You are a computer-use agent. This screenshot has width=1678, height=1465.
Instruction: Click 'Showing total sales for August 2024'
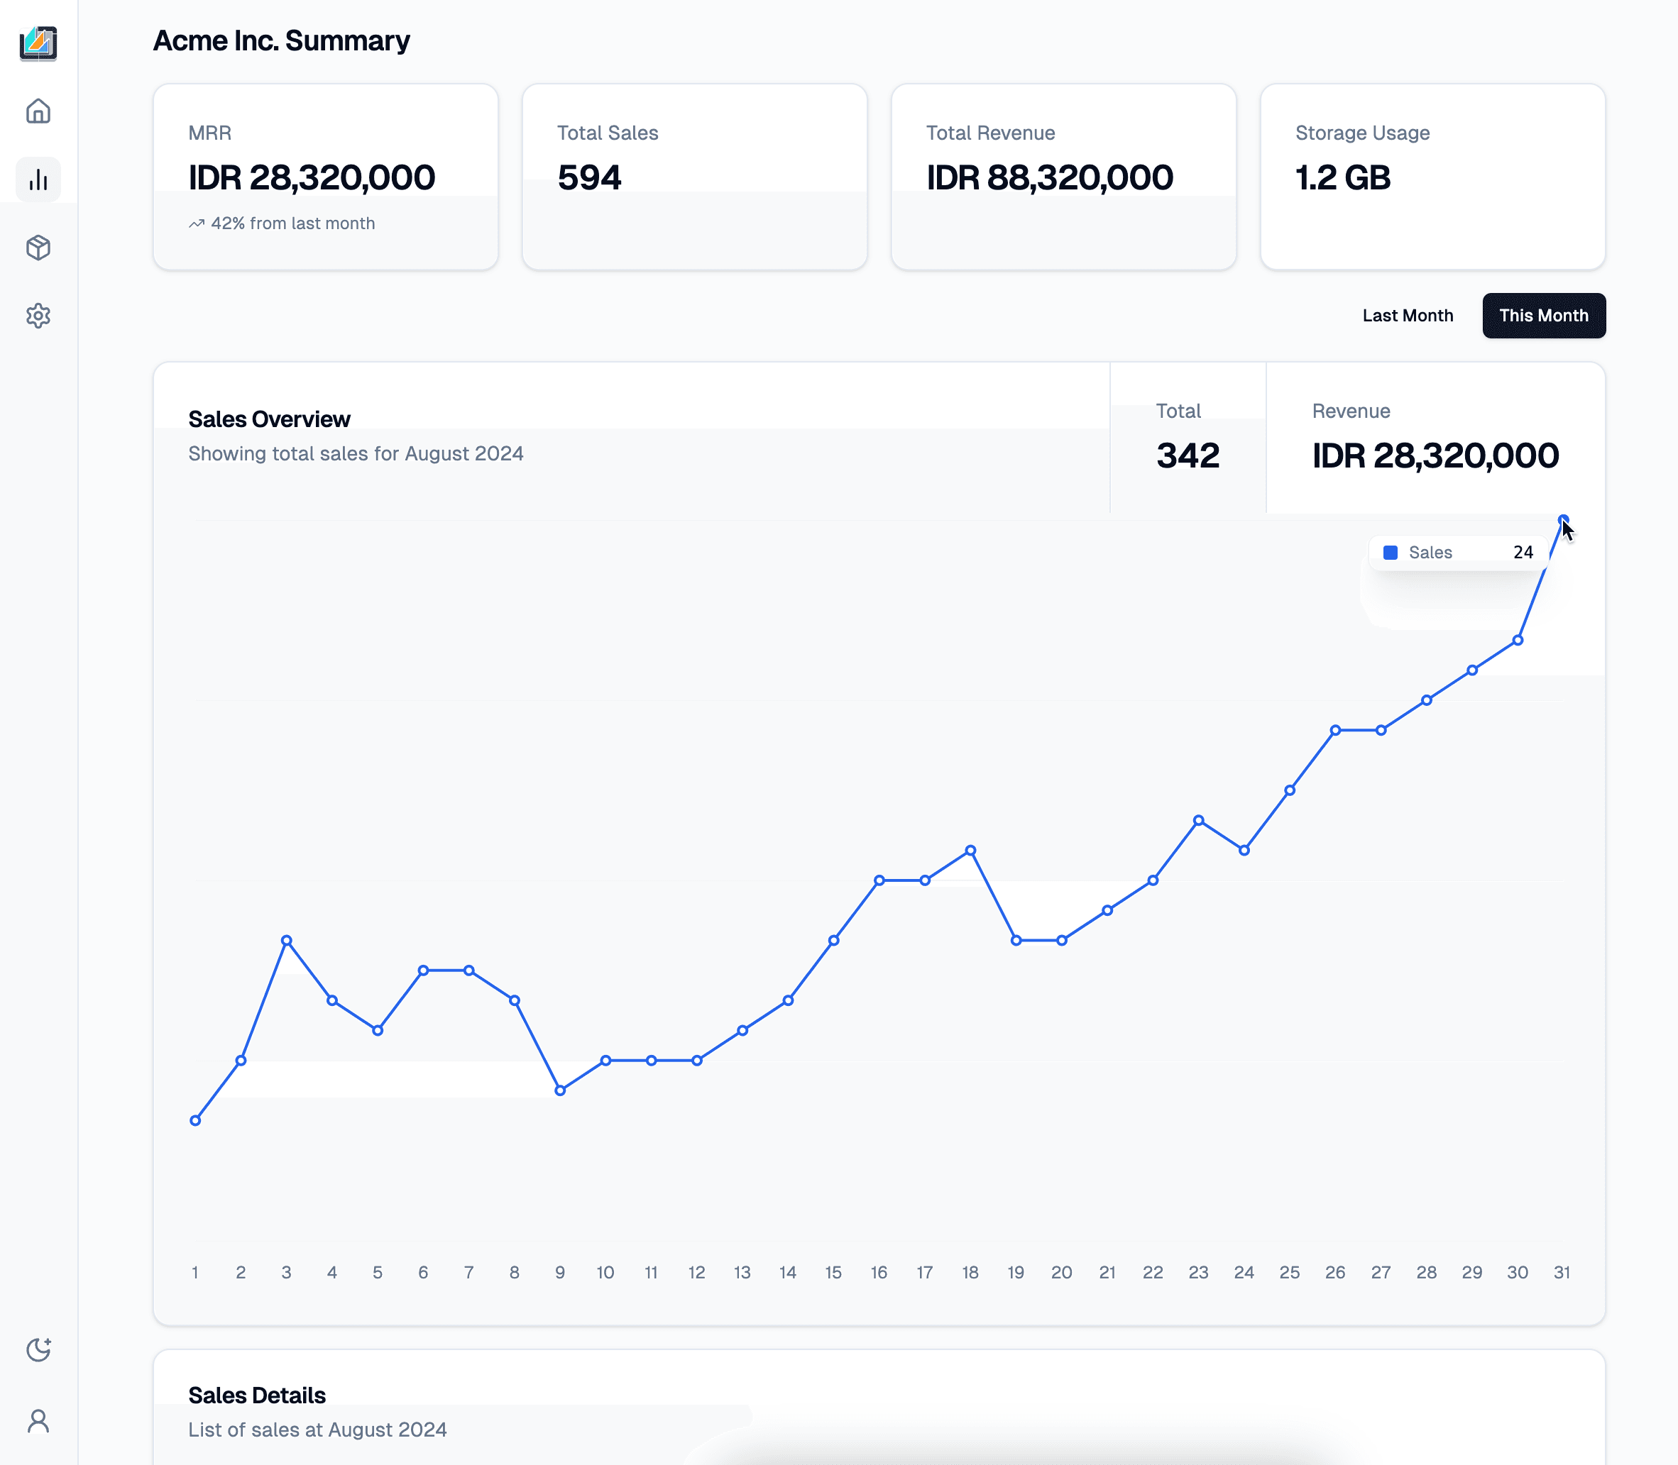[356, 454]
